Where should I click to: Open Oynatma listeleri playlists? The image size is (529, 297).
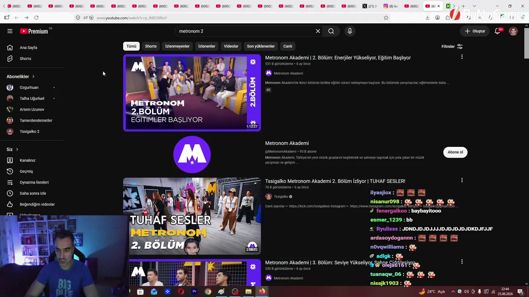34,182
